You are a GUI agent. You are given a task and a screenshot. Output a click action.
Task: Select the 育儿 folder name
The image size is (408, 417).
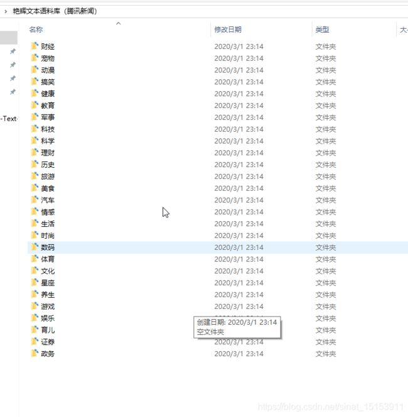tap(48, 330)
